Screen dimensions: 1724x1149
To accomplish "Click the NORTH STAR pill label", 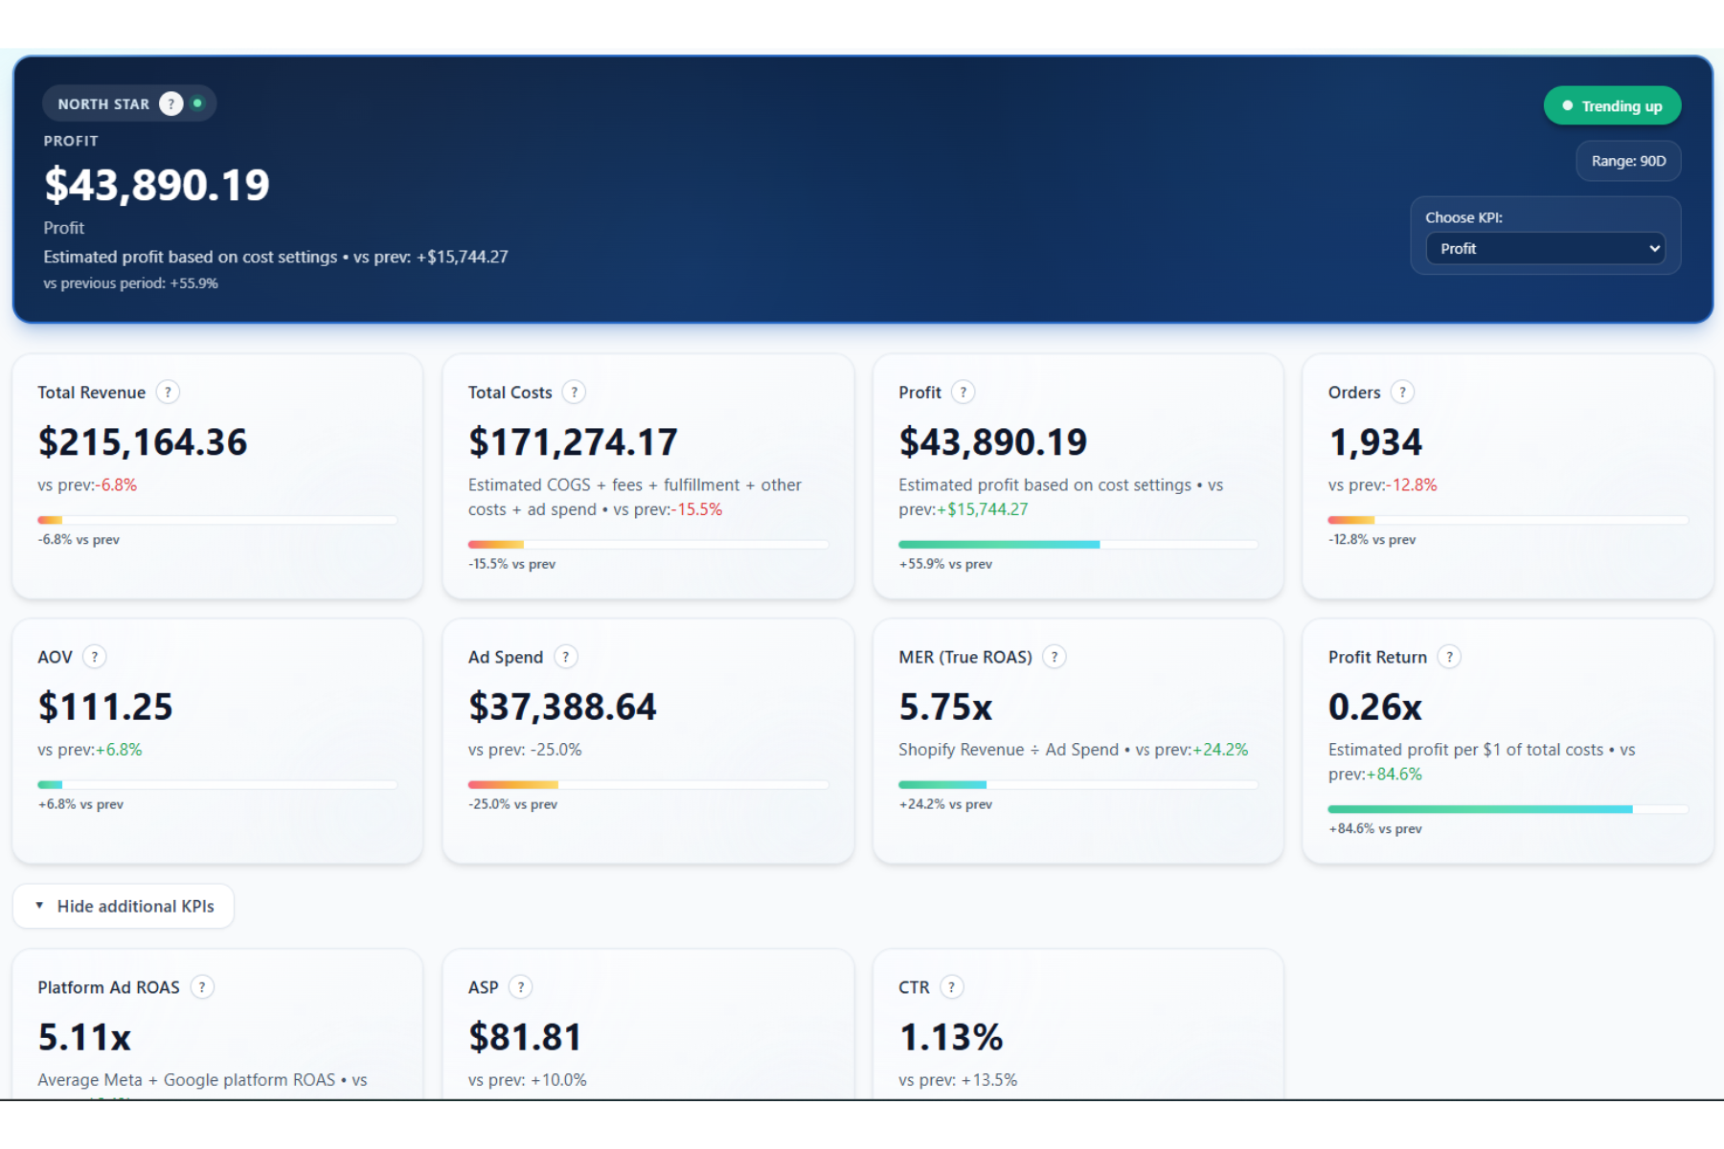I will coord(103,103).
